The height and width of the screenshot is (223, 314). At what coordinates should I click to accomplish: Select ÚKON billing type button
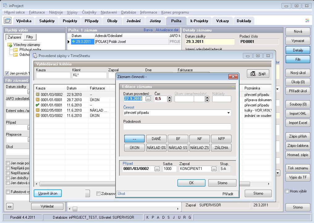[134, 147]
